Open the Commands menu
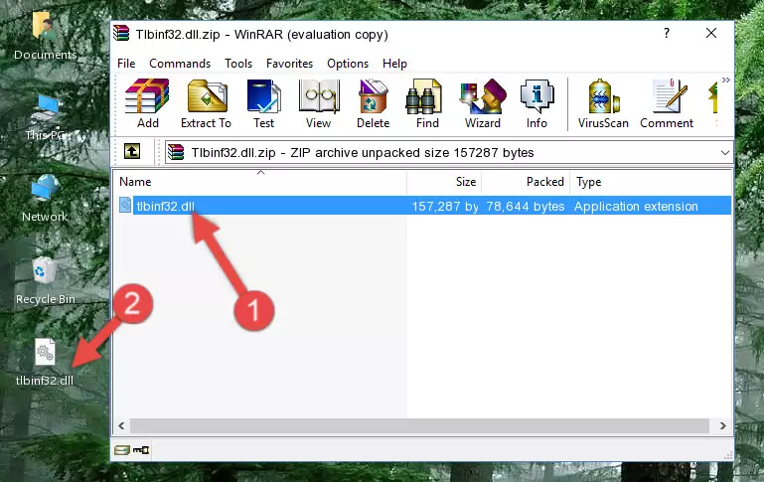The width and height of the screenshot is (764, 482). click(180, 64)
